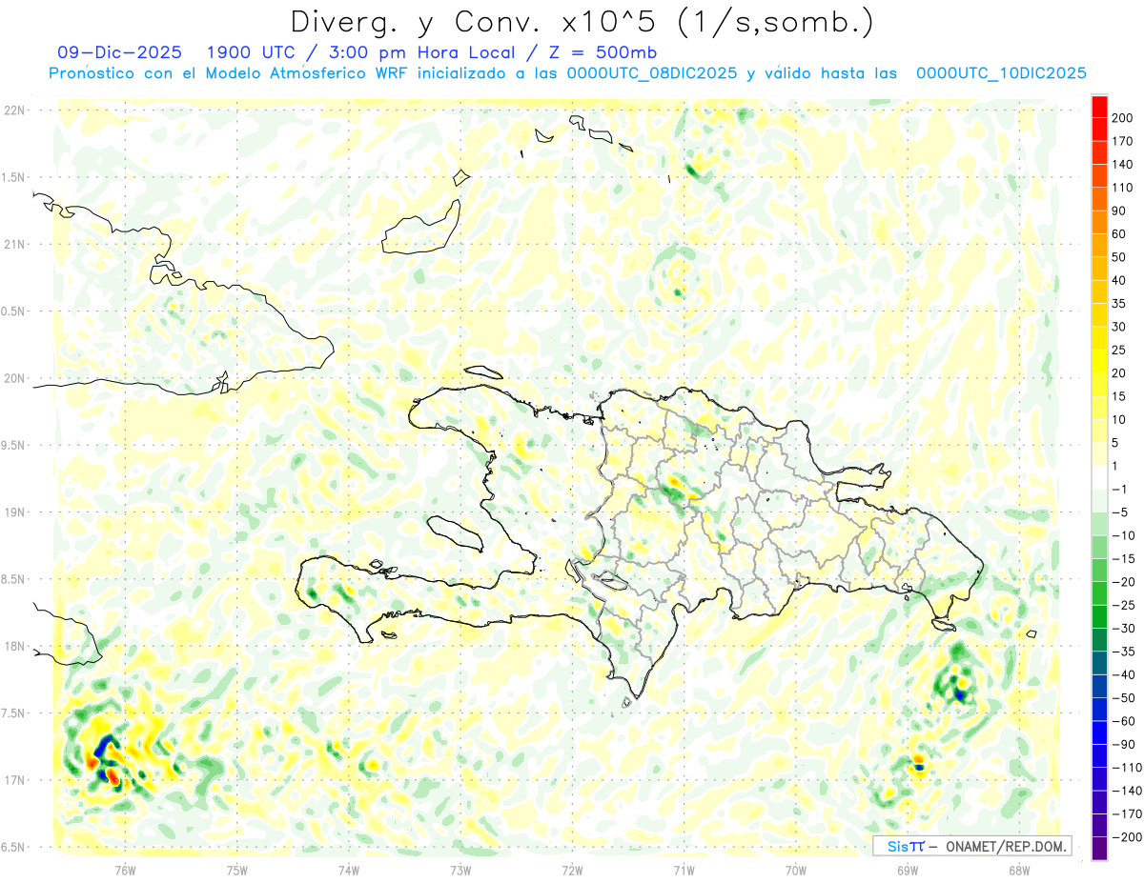Click the '20N' latitude label
The width and height of the screenshot is (1144, 883).
coord(13,378)
